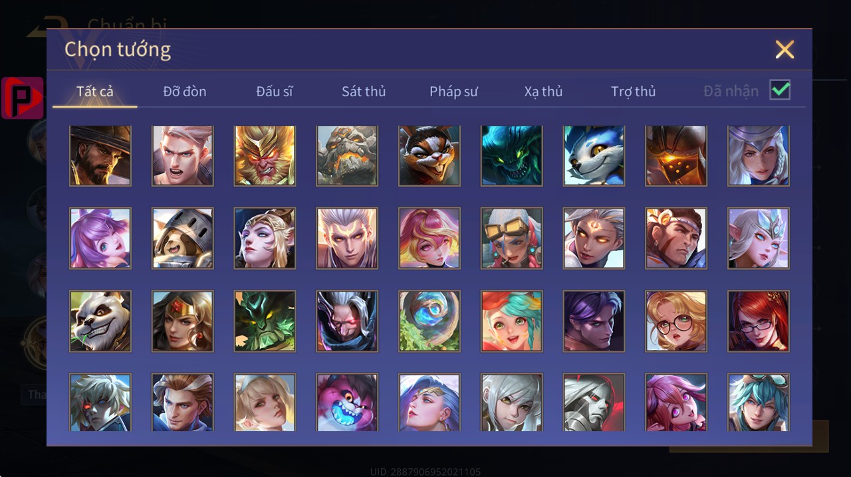
Task: Switch to the Đỡ đòn tab
Action: point(185,92)
